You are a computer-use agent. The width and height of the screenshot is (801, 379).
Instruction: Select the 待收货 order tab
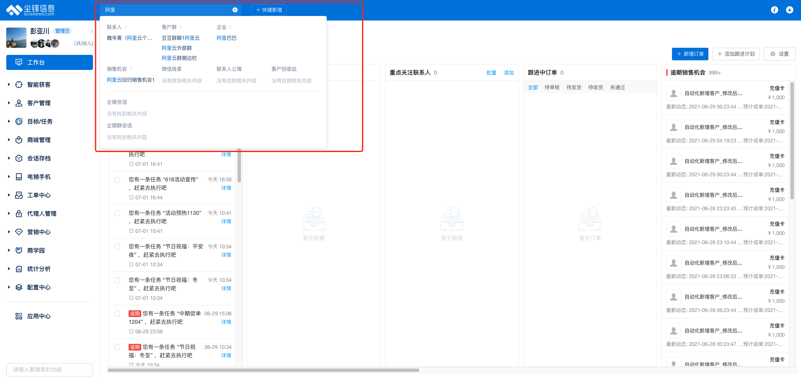coord(596,88)
